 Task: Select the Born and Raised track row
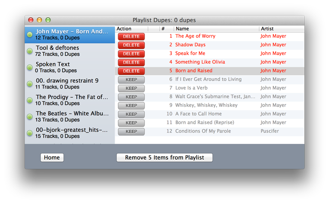(x=216, y=71)
